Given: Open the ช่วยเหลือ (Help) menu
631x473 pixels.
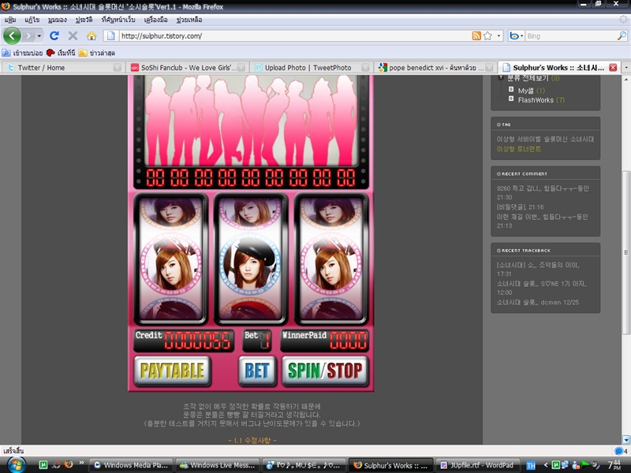Looking at the screenshot, I should click(x=189, y=20).
